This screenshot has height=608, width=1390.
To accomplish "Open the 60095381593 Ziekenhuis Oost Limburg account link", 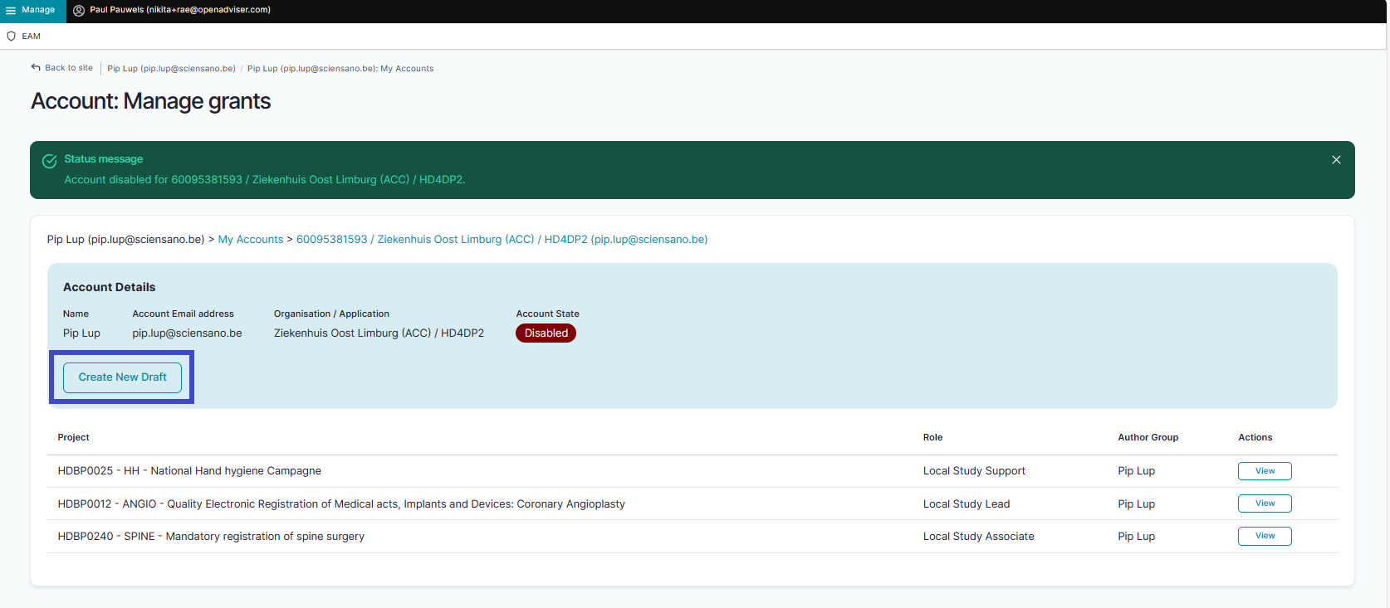I will point(502,240).
